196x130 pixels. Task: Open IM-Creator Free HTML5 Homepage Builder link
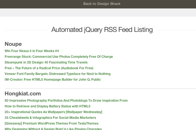[53, 80]
